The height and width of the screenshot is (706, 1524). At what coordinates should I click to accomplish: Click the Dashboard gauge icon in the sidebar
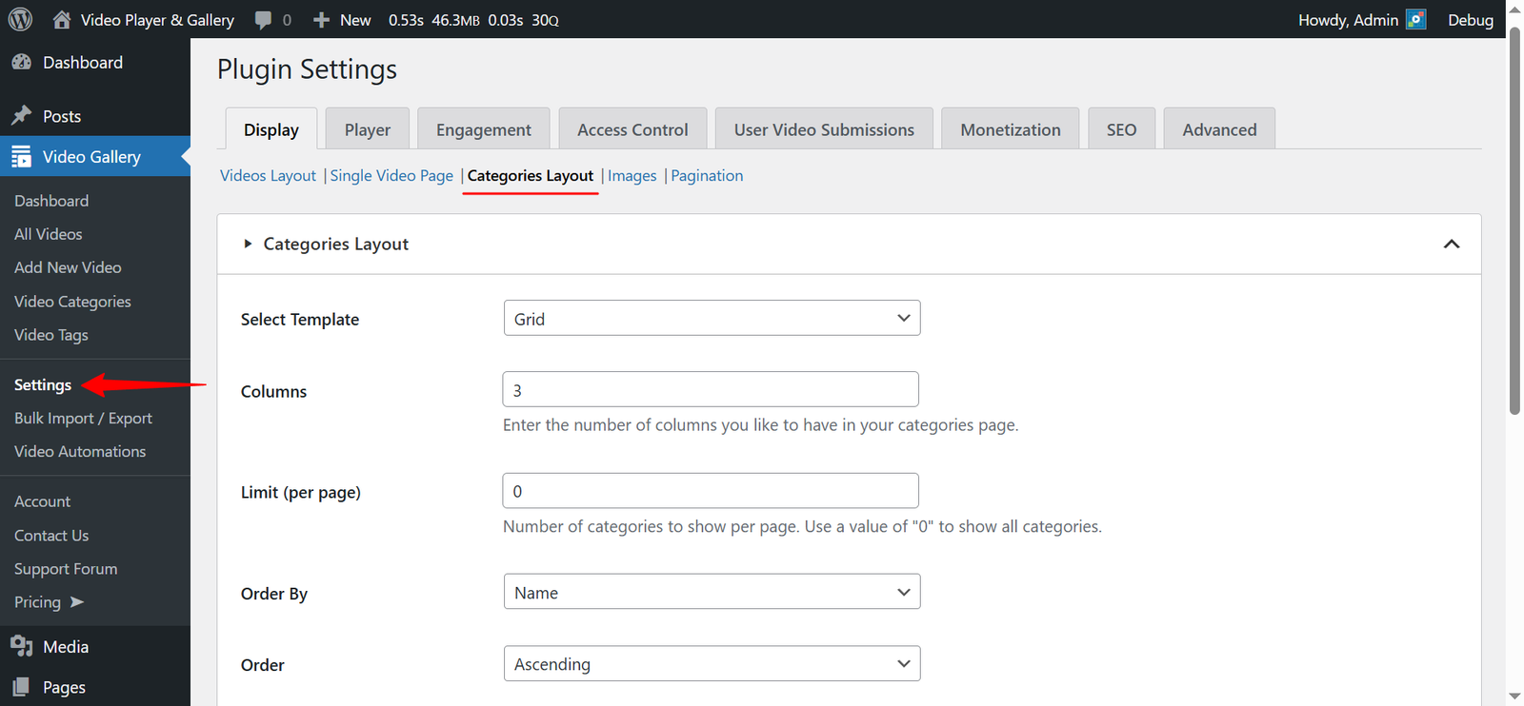click(x=21, y=62)
